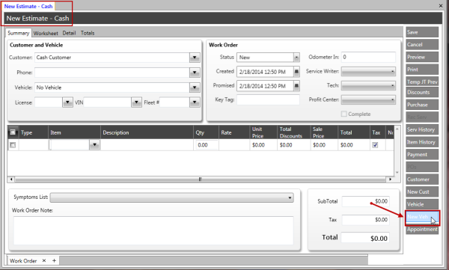Click the Type column header
The width and height of the screenshot is (449, 270).
[33, 132]
